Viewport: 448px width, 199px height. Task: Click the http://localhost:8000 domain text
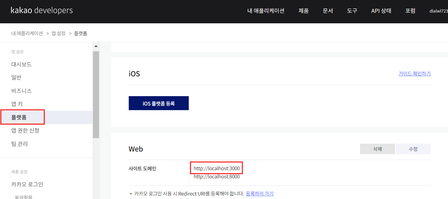coord(217,177)
